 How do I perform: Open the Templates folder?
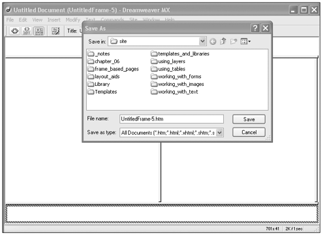click(102, 92)
